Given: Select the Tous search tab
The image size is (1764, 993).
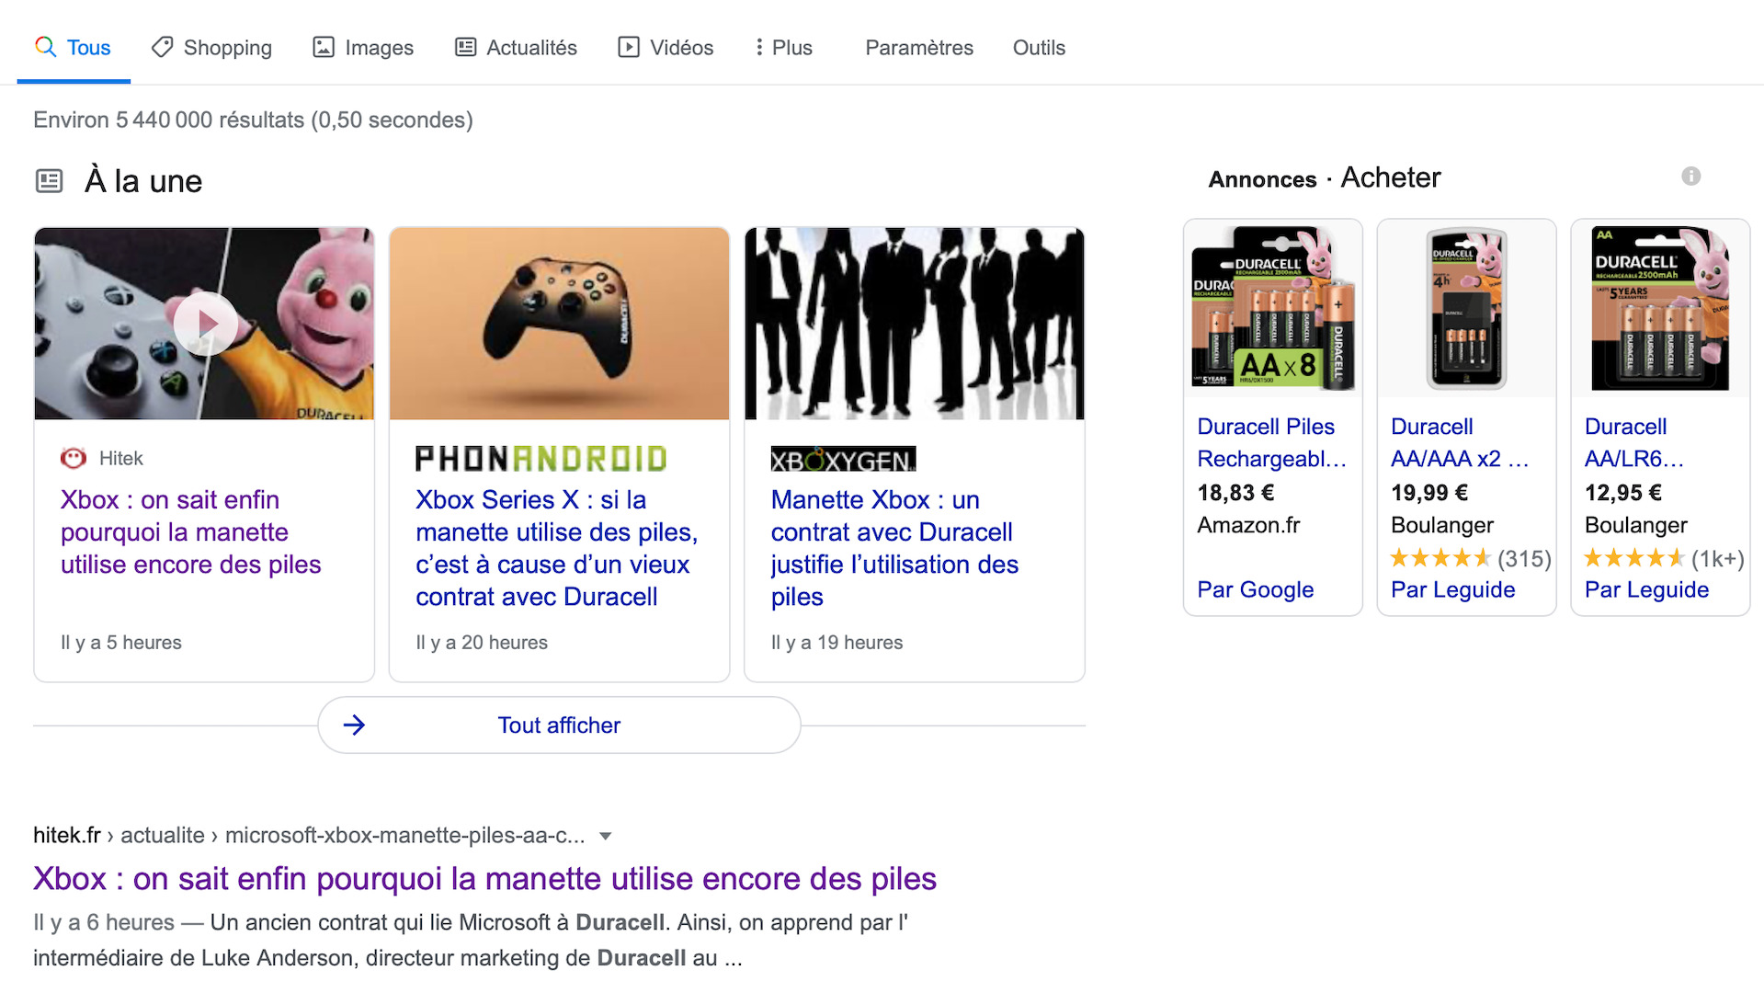Looking at the screenshot, I should tap(73, 47).
